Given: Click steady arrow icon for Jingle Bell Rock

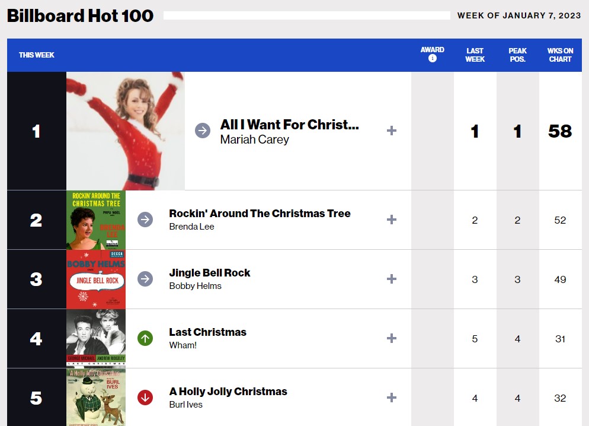Looking at the screenshot, I should (x=145, y=279).
